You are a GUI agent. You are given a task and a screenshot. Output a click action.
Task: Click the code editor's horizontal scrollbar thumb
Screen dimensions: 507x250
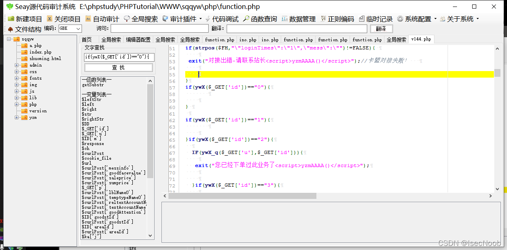[242, 196]
